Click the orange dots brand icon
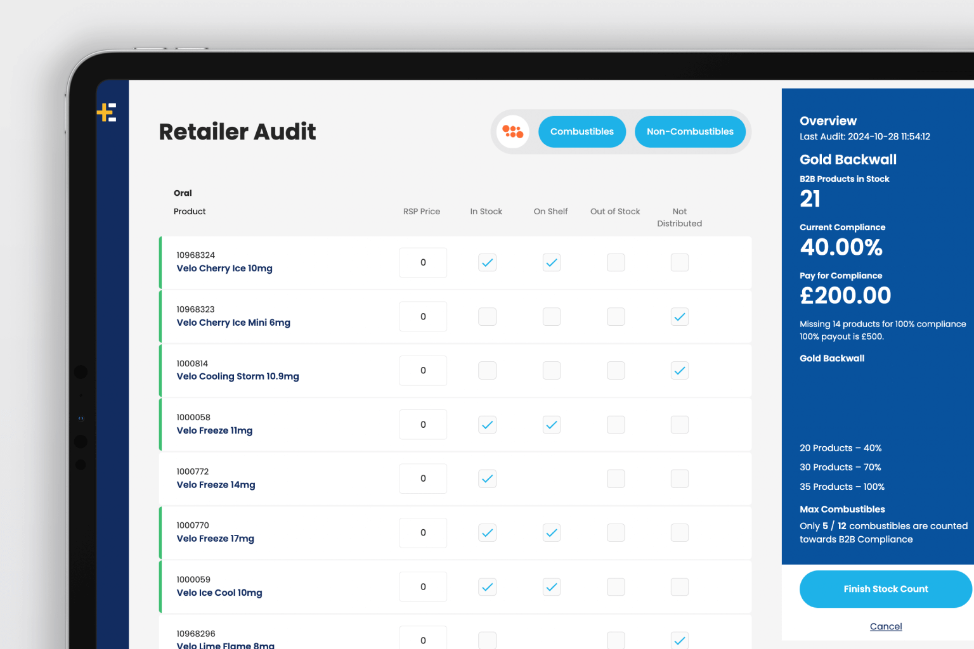The image size is (974, 649). (x=512, y=131)
